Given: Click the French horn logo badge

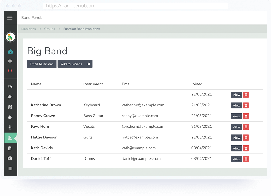Looking at the screenshot, I should (10, 37).
